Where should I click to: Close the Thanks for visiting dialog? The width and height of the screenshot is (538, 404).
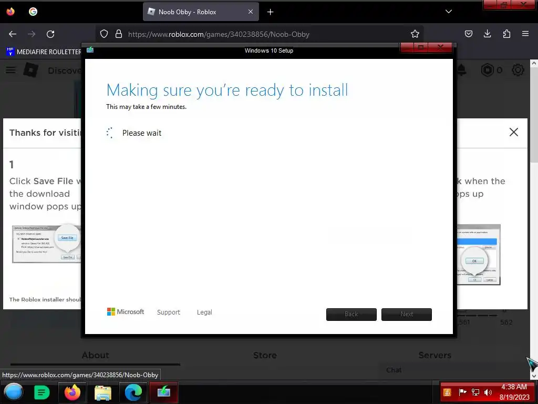(514, 132)
